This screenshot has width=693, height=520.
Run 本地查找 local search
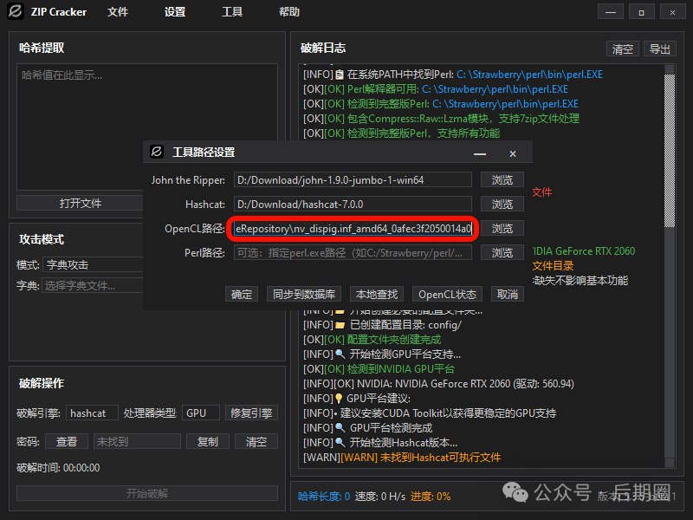(376, 294)
